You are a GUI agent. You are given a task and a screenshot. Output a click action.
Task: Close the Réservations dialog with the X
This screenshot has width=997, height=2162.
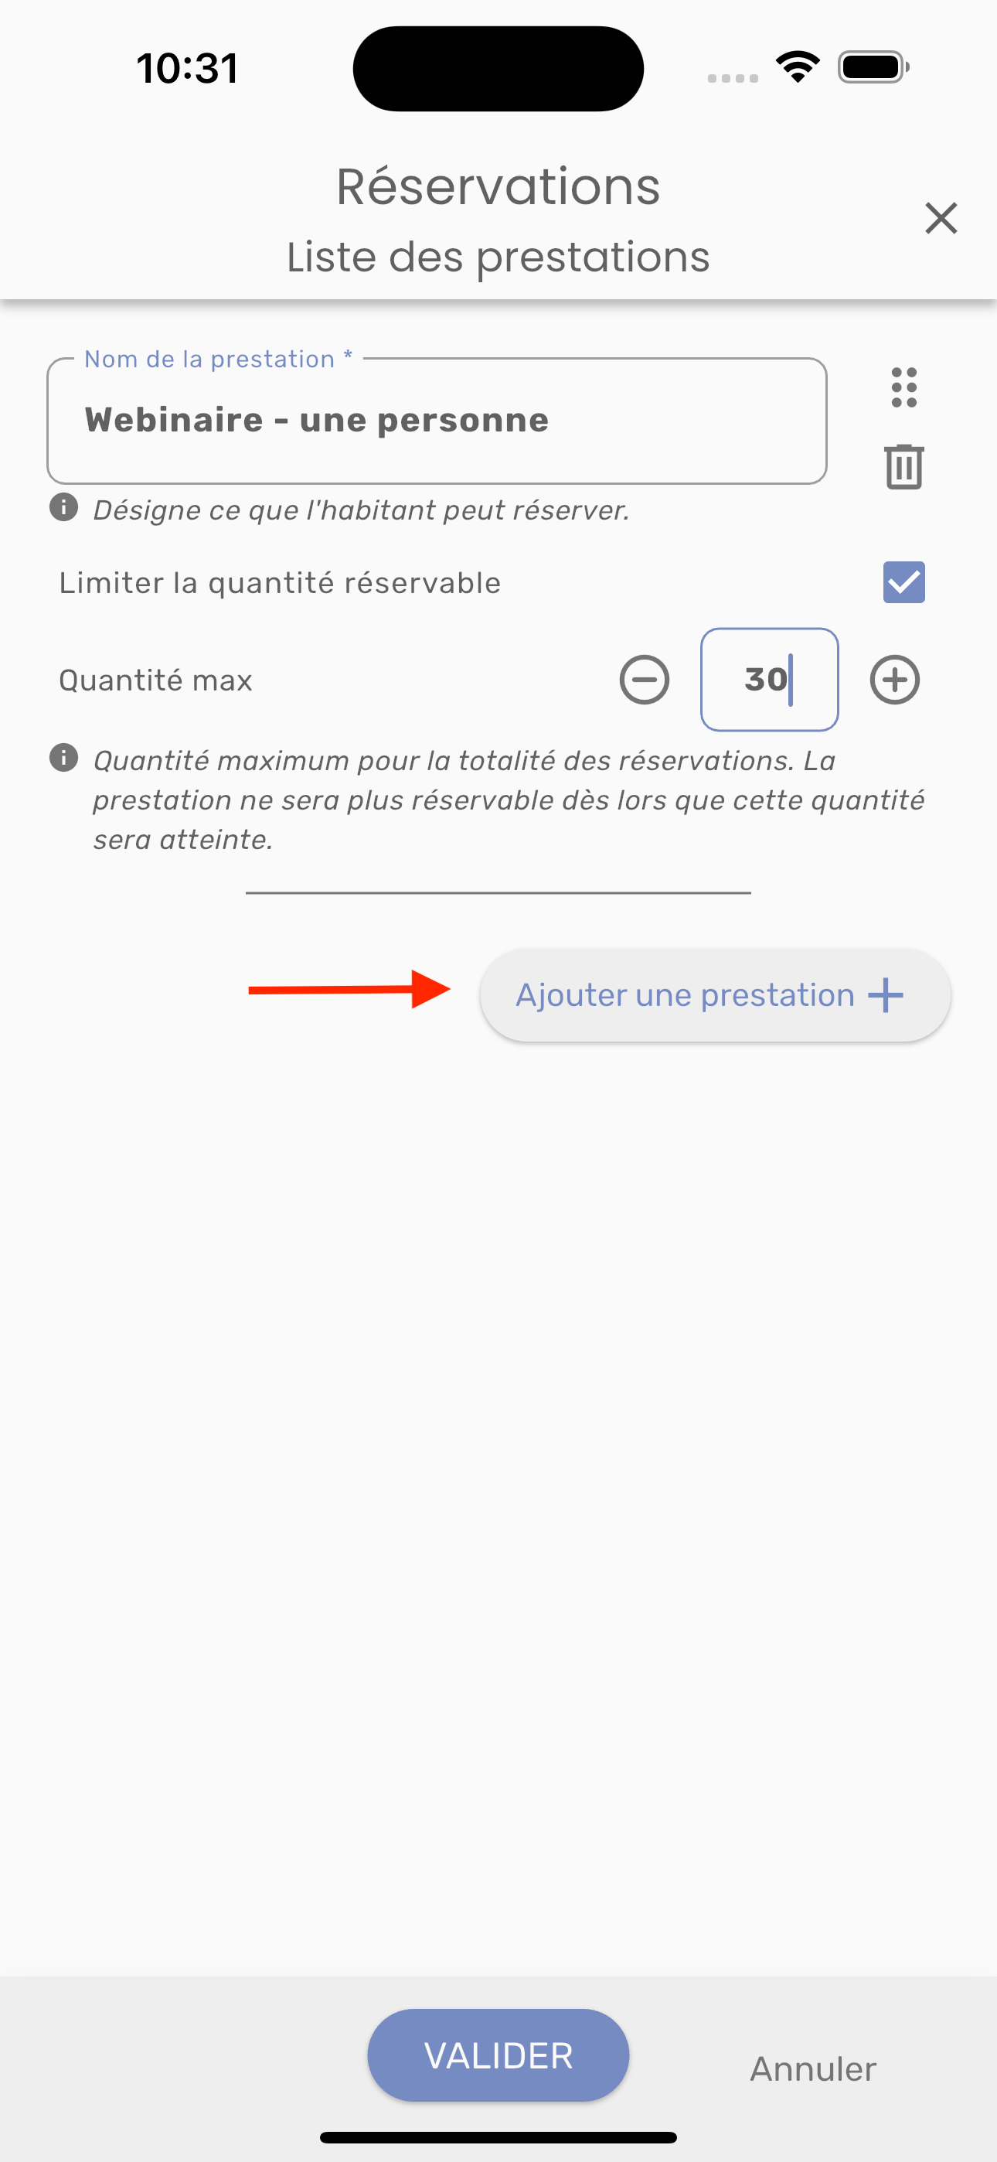(941, 218)
